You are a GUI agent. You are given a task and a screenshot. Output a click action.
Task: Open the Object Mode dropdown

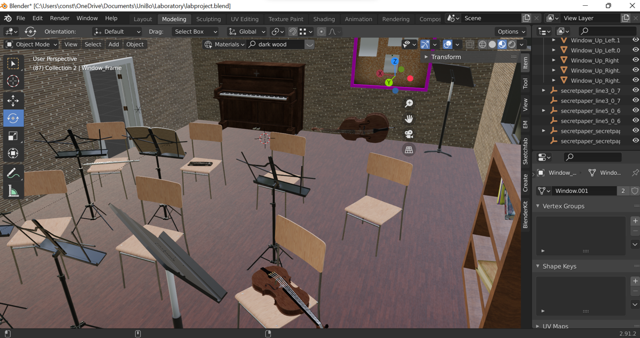[31, 44]
